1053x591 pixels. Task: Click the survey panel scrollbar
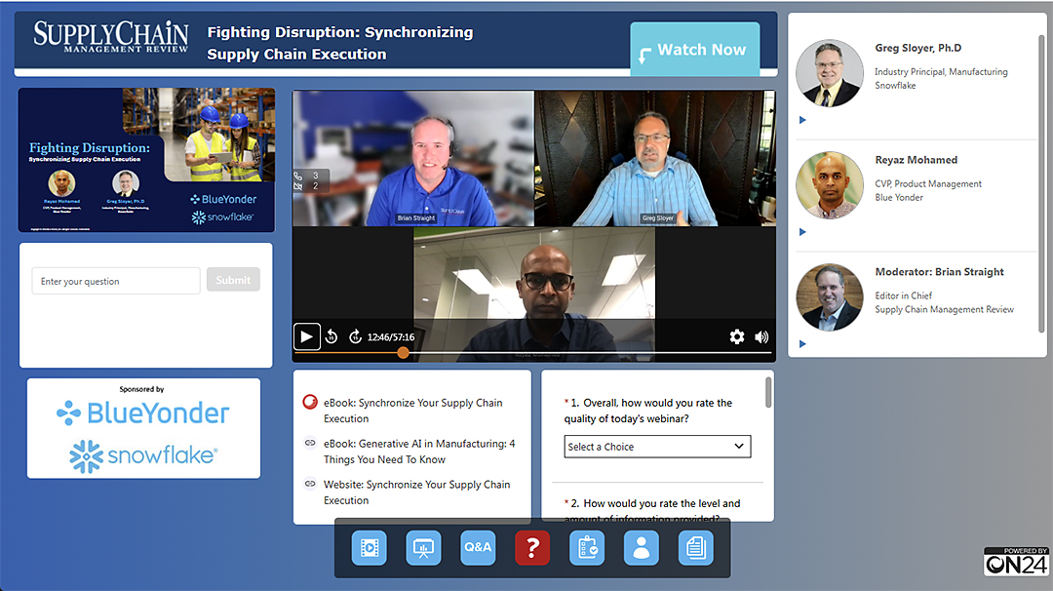768,392
